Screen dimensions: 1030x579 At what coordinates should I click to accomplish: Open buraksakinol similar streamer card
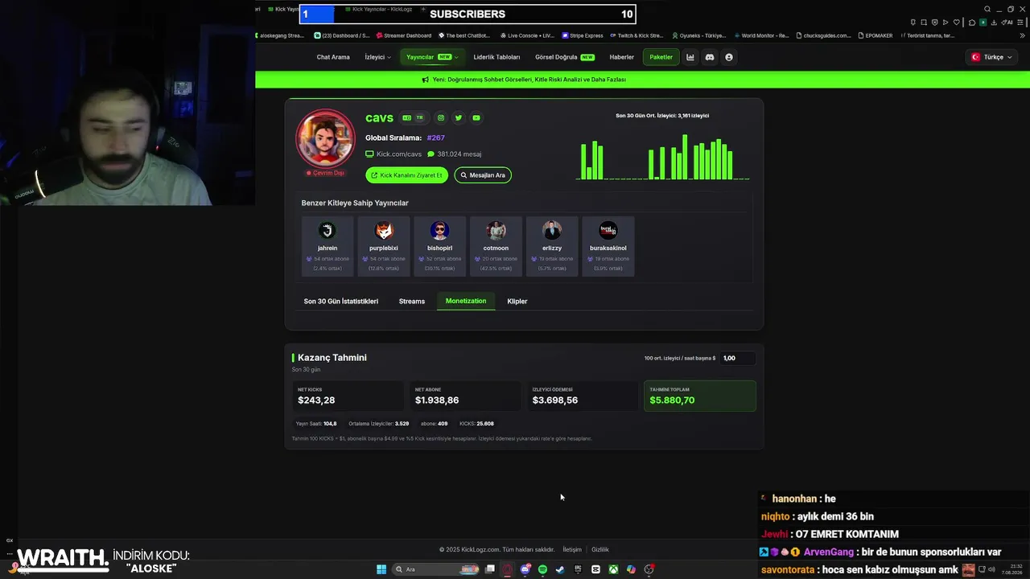pos(608,246)
